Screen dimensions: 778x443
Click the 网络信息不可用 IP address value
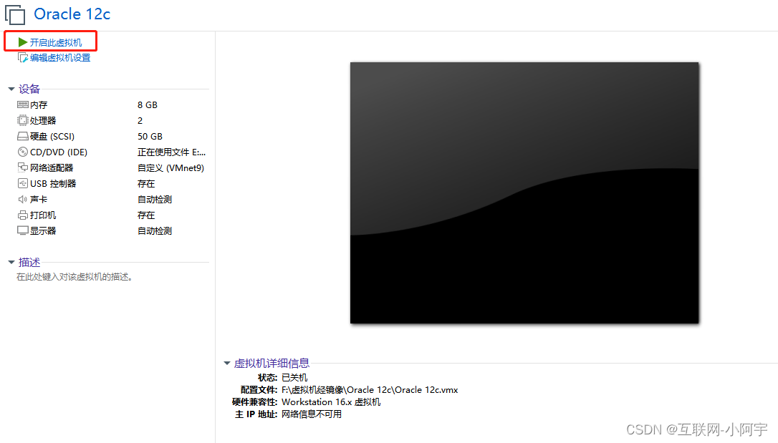(312, 414)
